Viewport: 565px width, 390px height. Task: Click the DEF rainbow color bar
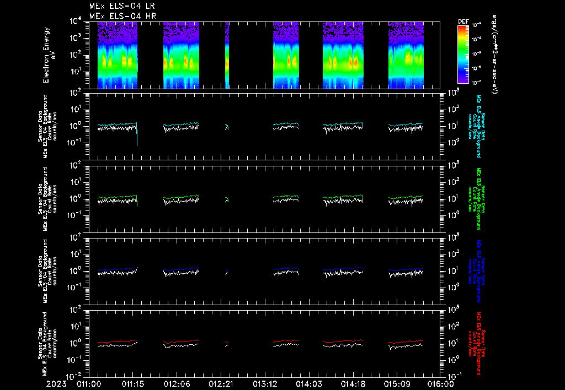[463, 55]
